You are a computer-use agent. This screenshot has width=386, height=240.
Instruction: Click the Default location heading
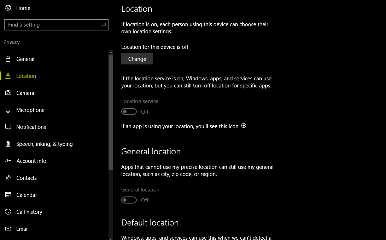150,223
